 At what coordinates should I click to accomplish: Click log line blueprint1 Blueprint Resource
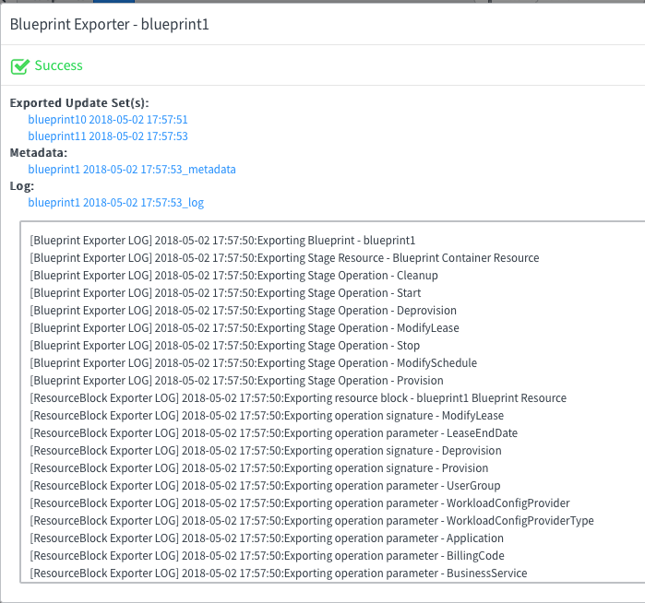coord(298,398)
